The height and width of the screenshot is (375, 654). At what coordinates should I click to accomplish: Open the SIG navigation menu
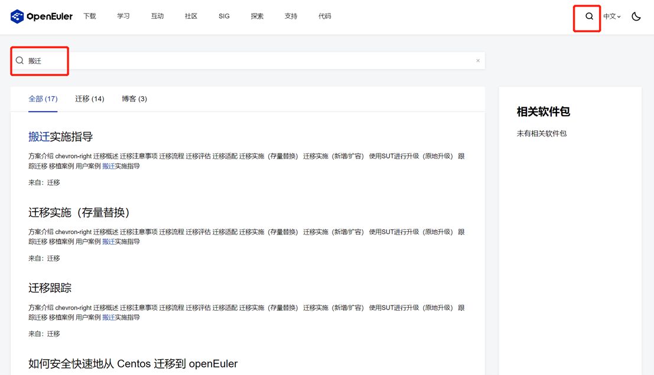224,17
